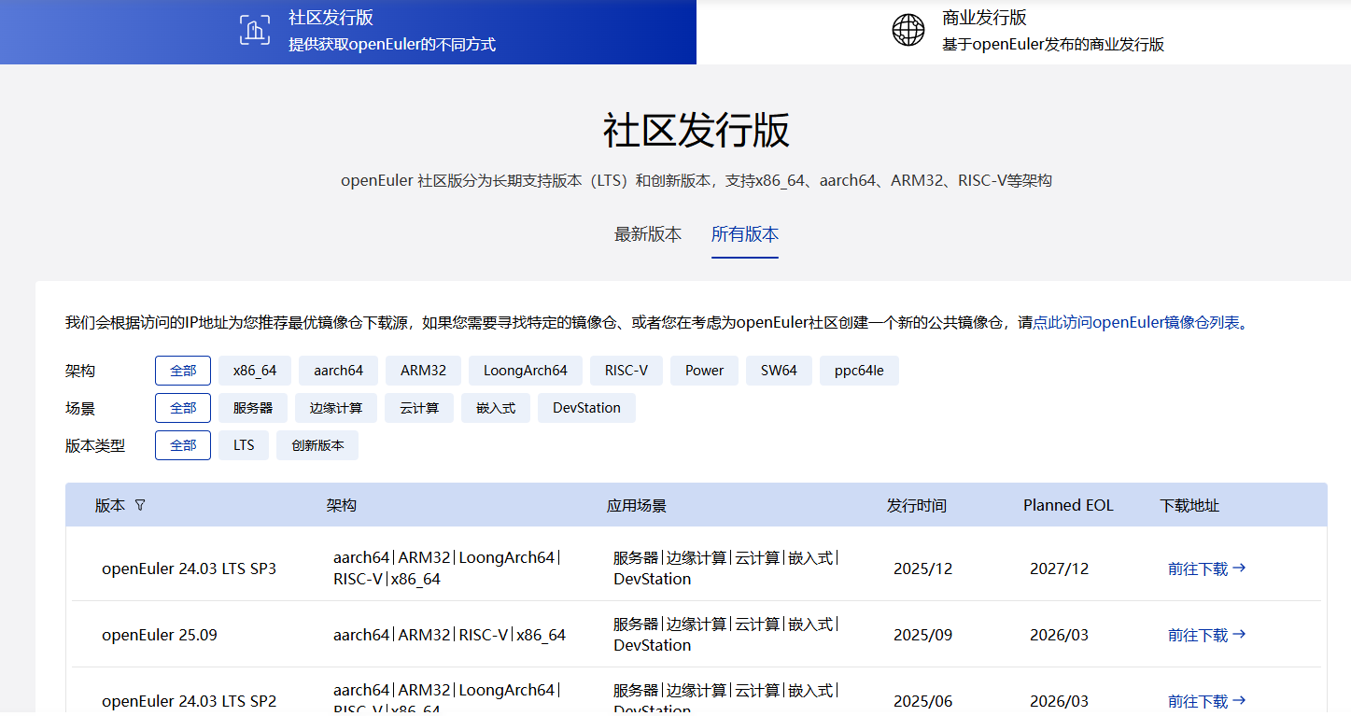Select the LoongArch64 architecture filter
This screenshot has height=716, width=1351.
pos(525,371)
